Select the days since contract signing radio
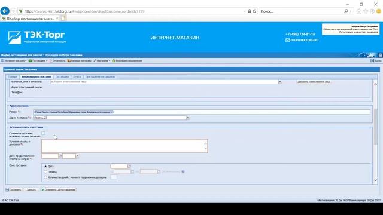383x215 pixels. pyautogui.click(x=45, y=177)
